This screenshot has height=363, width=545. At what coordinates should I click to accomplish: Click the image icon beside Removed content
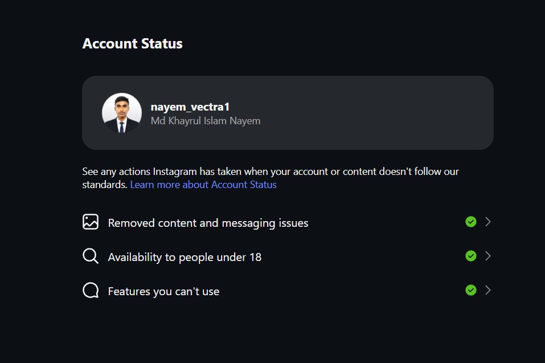[91, 222]
